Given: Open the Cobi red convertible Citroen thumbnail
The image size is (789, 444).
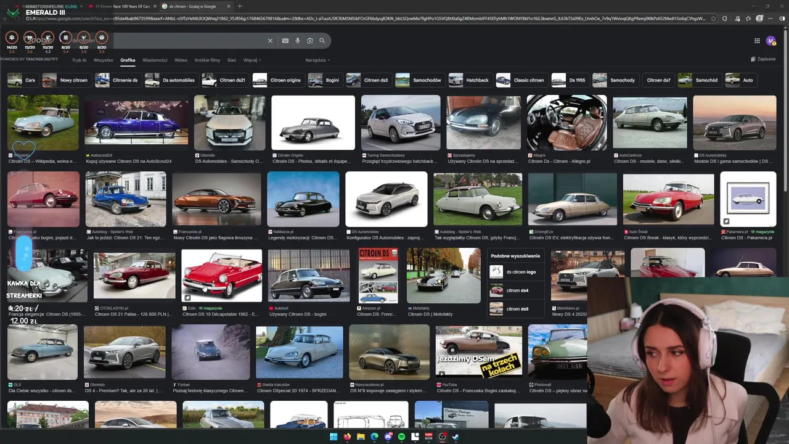Looking at the screenshot, I should coord(222,276).
